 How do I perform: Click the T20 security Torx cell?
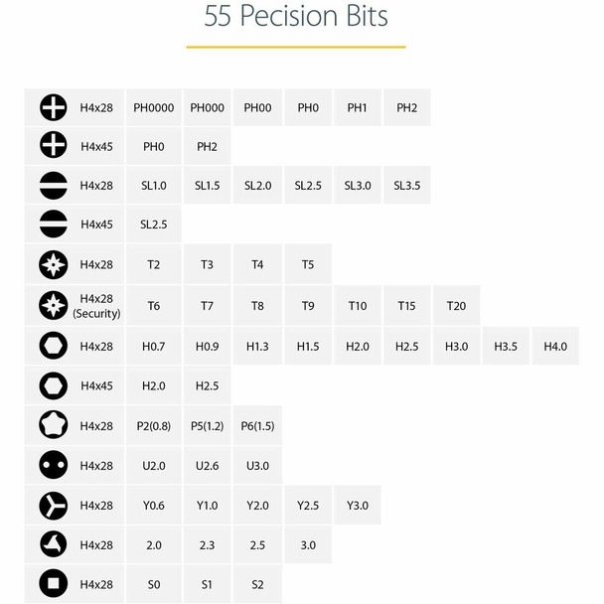[456, 306]
